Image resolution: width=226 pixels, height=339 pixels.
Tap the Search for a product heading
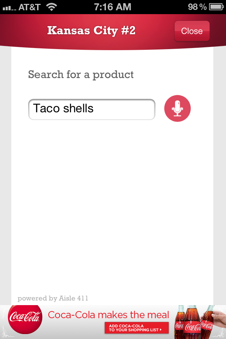(x=81, y=75)
